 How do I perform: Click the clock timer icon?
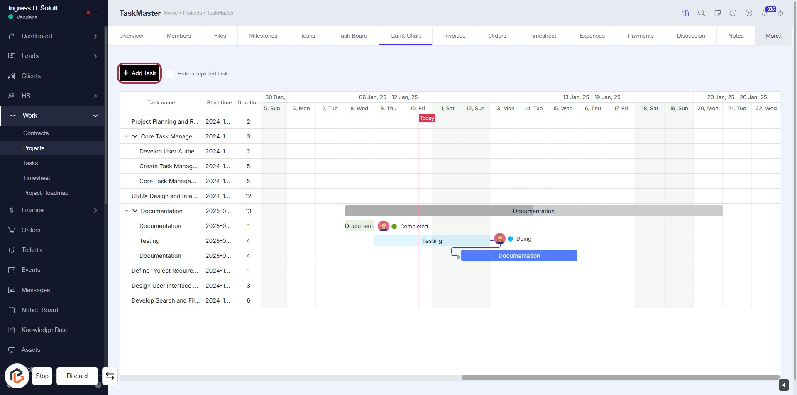(733, 13)
